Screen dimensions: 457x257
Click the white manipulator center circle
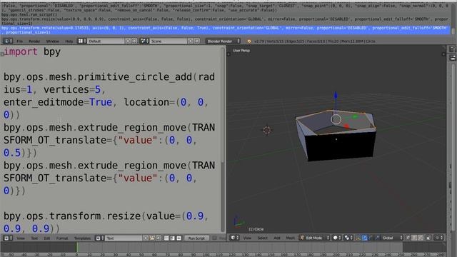(x=336, y=119)
